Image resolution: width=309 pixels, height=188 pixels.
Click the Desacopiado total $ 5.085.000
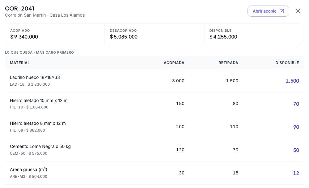(x=124, y=37)
